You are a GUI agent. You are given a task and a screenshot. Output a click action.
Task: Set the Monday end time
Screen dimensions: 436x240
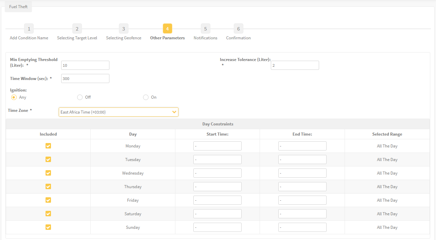[302, 146]
